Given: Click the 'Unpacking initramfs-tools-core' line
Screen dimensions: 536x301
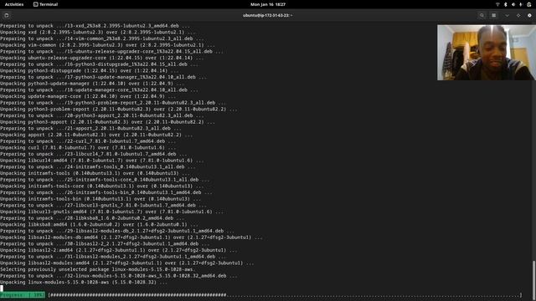Looking at the screenshot, I should coord(102,186).
